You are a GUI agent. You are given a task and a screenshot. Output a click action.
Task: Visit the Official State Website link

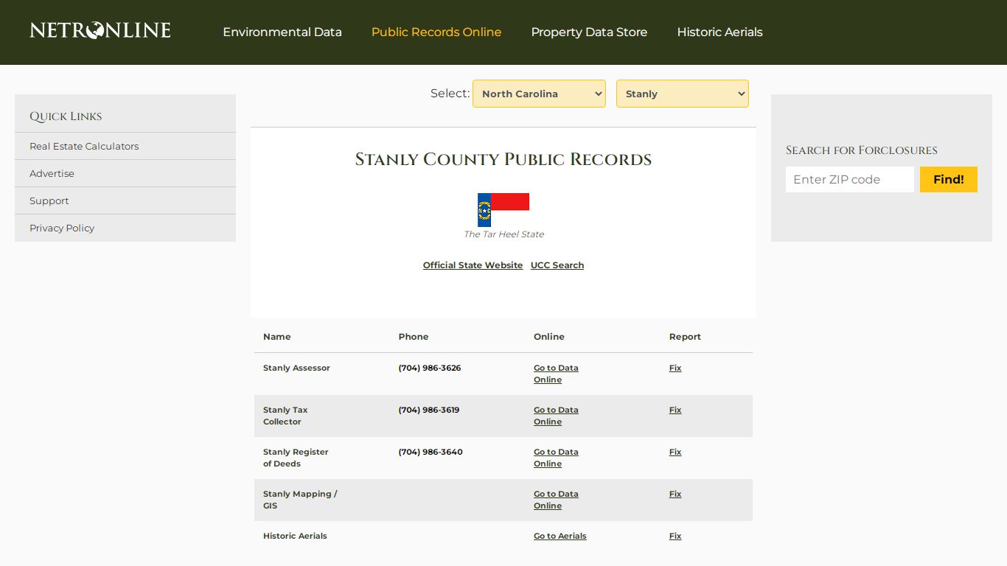473,265
